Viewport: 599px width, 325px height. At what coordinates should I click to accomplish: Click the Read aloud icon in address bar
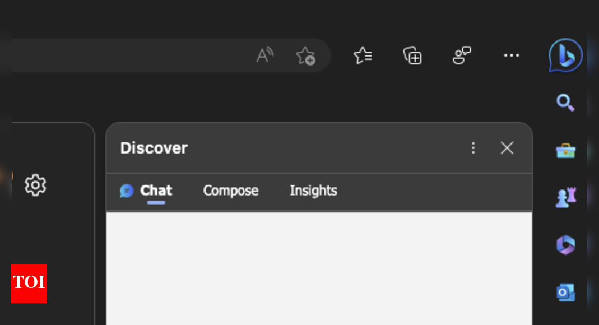(x=264, y=55)
